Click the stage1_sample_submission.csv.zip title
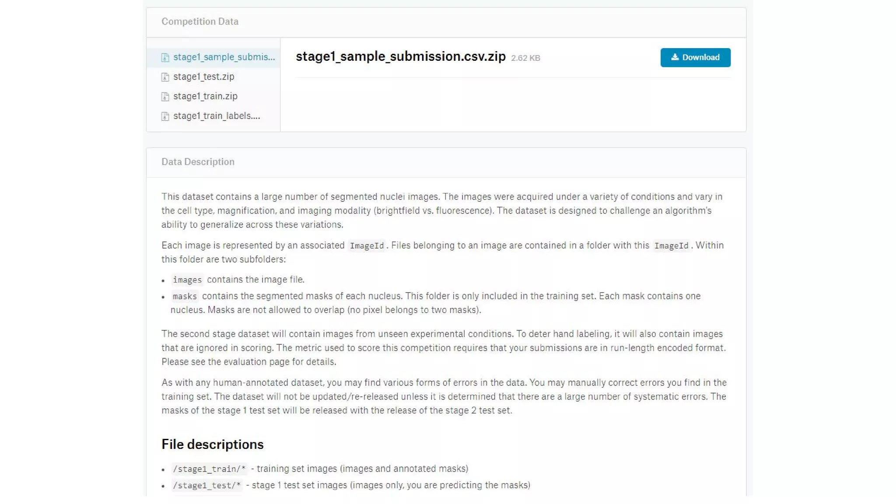Screen dimensions: 896x504 (400, 56)
